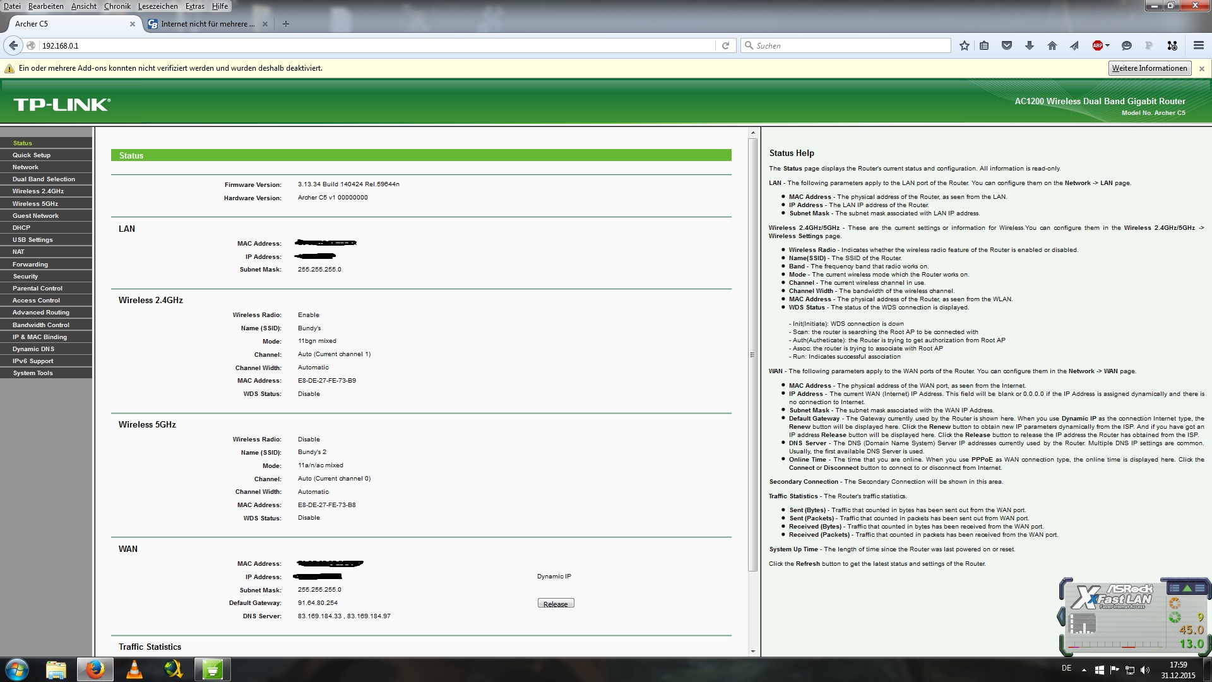The width and height of the screenshot is (1212, 682).
Task: Reload the page with the refresh icon
Action: pyautogui.click(x=725, y=45)
